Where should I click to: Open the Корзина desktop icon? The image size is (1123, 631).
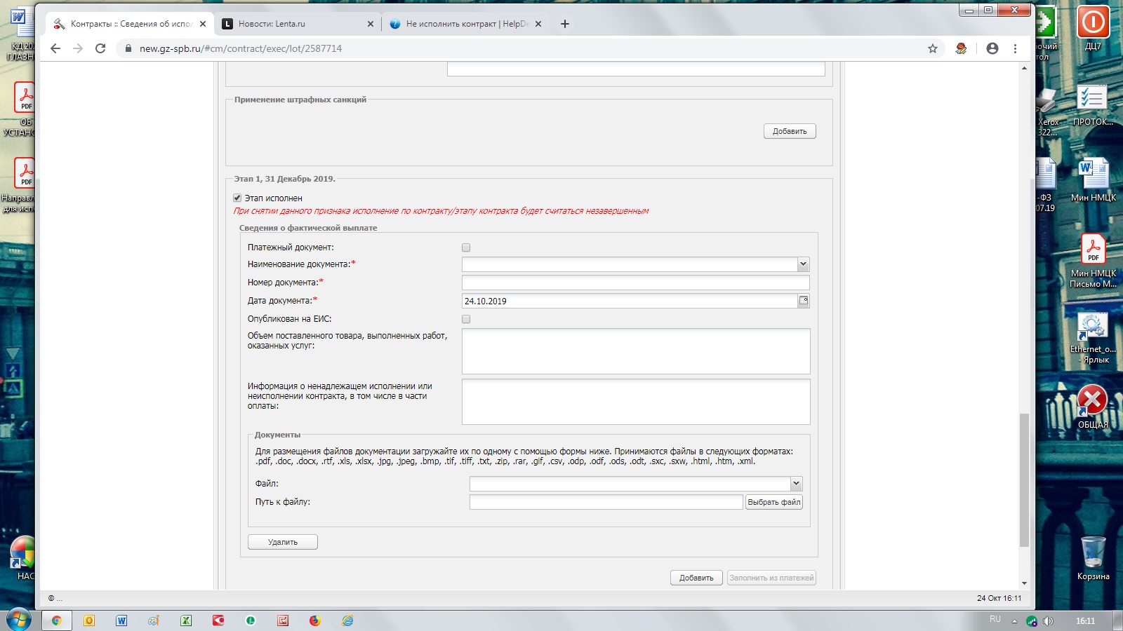pos(1093,558)
